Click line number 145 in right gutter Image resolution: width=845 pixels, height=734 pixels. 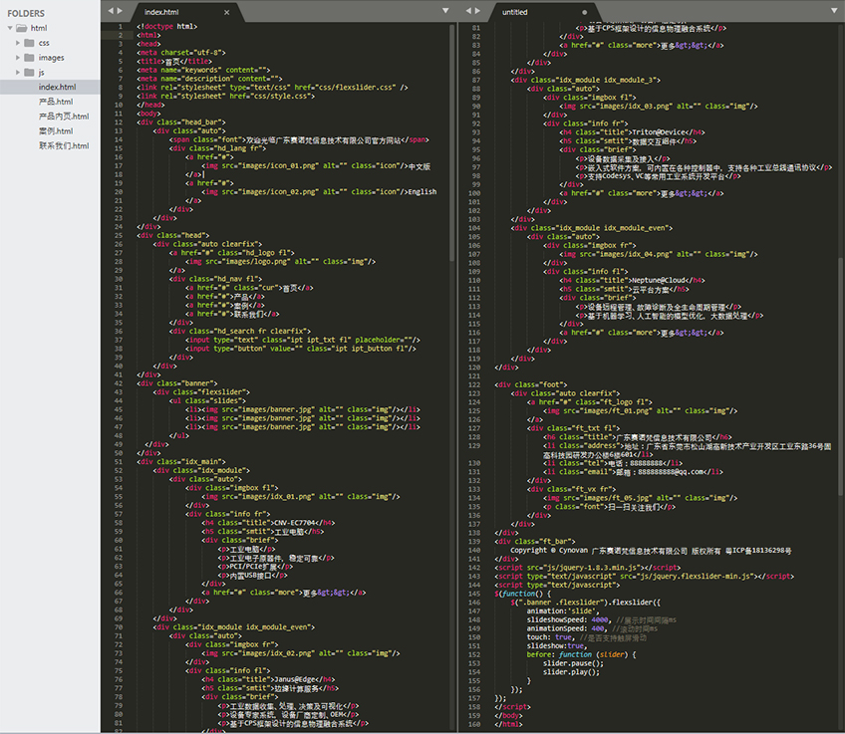coord(474,594)
